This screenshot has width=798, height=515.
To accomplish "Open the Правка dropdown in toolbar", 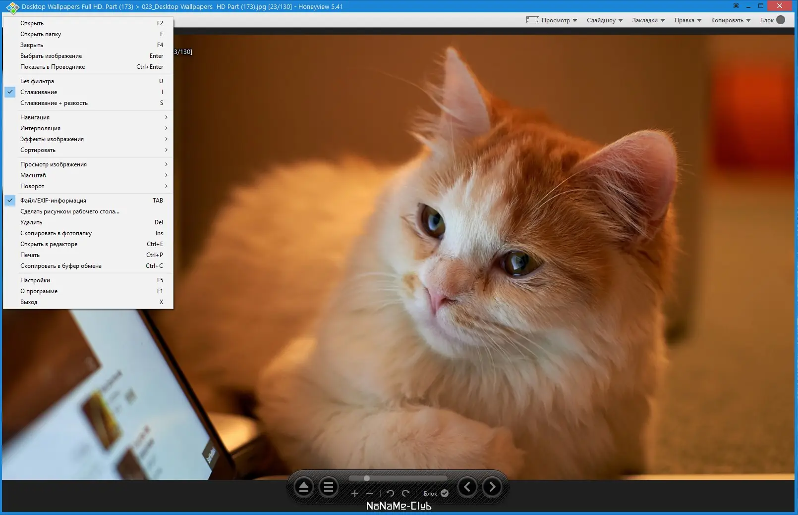I will tap(688, 20).
